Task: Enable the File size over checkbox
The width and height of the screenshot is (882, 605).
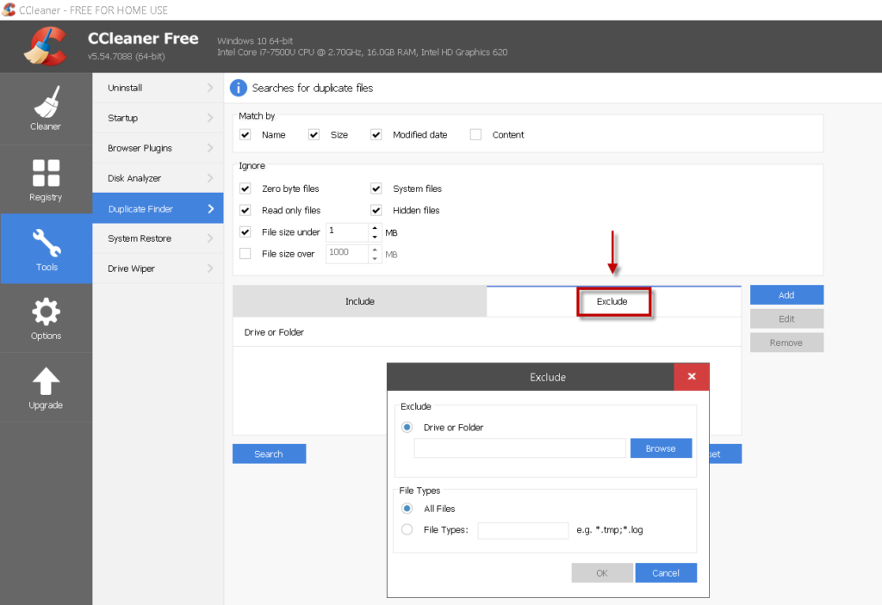Action: click(x=245, y=254)
